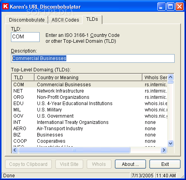Minimize the URL Discombobulator window
Screen dimensions: 186x180
[x=161, y=6]
